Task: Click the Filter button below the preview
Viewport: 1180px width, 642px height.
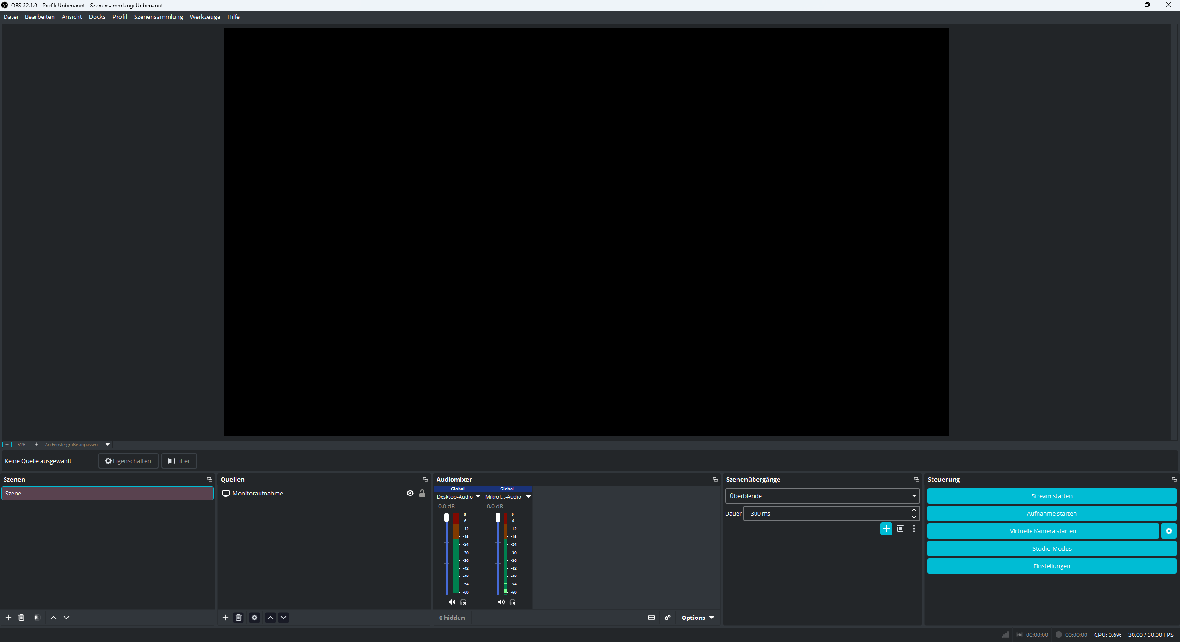Action: click(x=179, y=461)
